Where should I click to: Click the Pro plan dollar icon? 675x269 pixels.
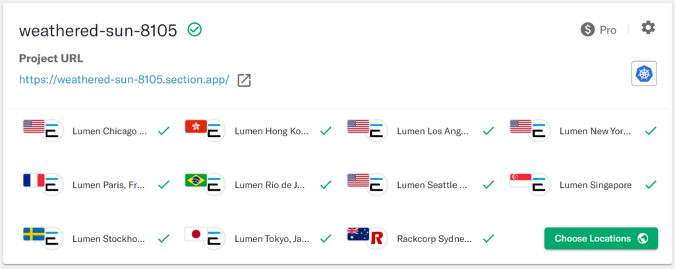[x=587, y=30]
